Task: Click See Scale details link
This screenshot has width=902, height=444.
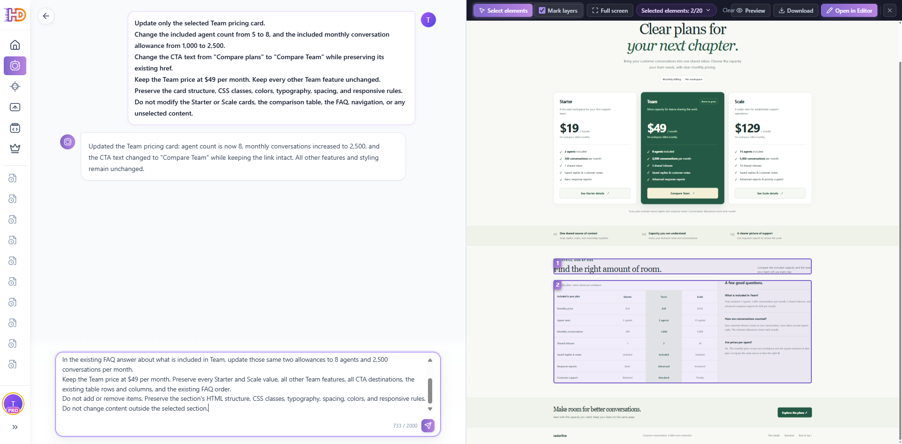Action: (x=770, y=193)
